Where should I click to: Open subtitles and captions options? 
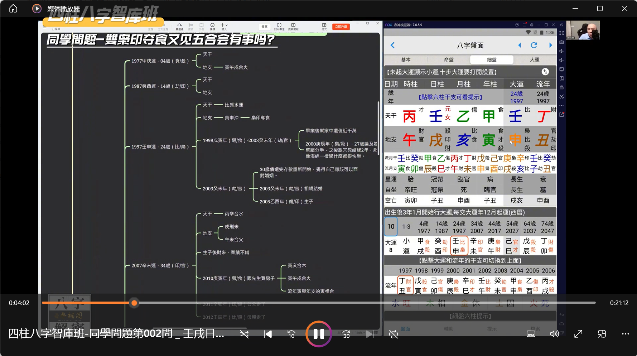tap(531, 334)
